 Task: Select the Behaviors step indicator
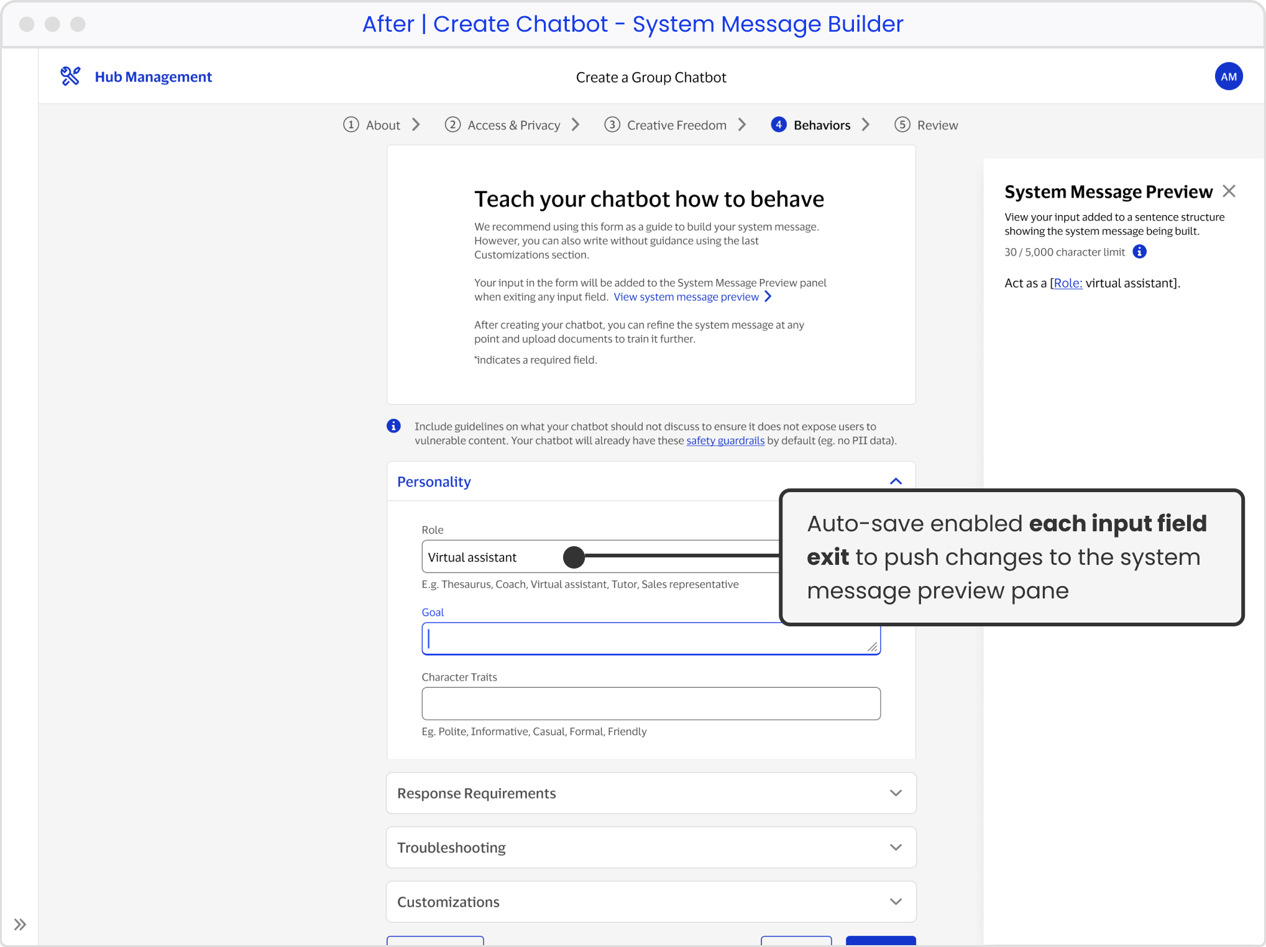click(x=822, y=124)
